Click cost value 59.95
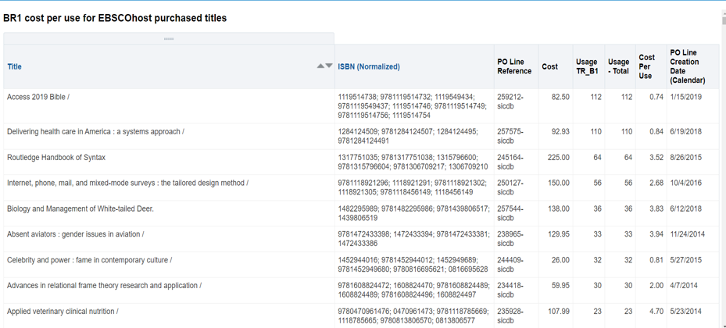726x328 pixels. [x=560, y=286]
